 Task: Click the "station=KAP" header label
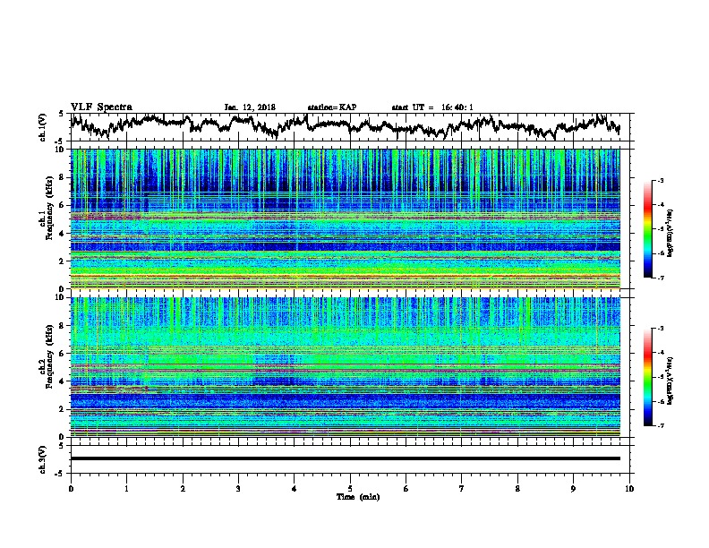point(332,107)
